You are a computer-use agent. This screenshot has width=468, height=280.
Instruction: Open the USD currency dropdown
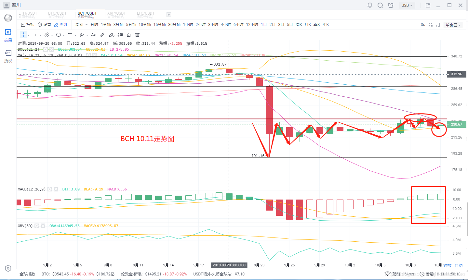click(x=407, y=5)
